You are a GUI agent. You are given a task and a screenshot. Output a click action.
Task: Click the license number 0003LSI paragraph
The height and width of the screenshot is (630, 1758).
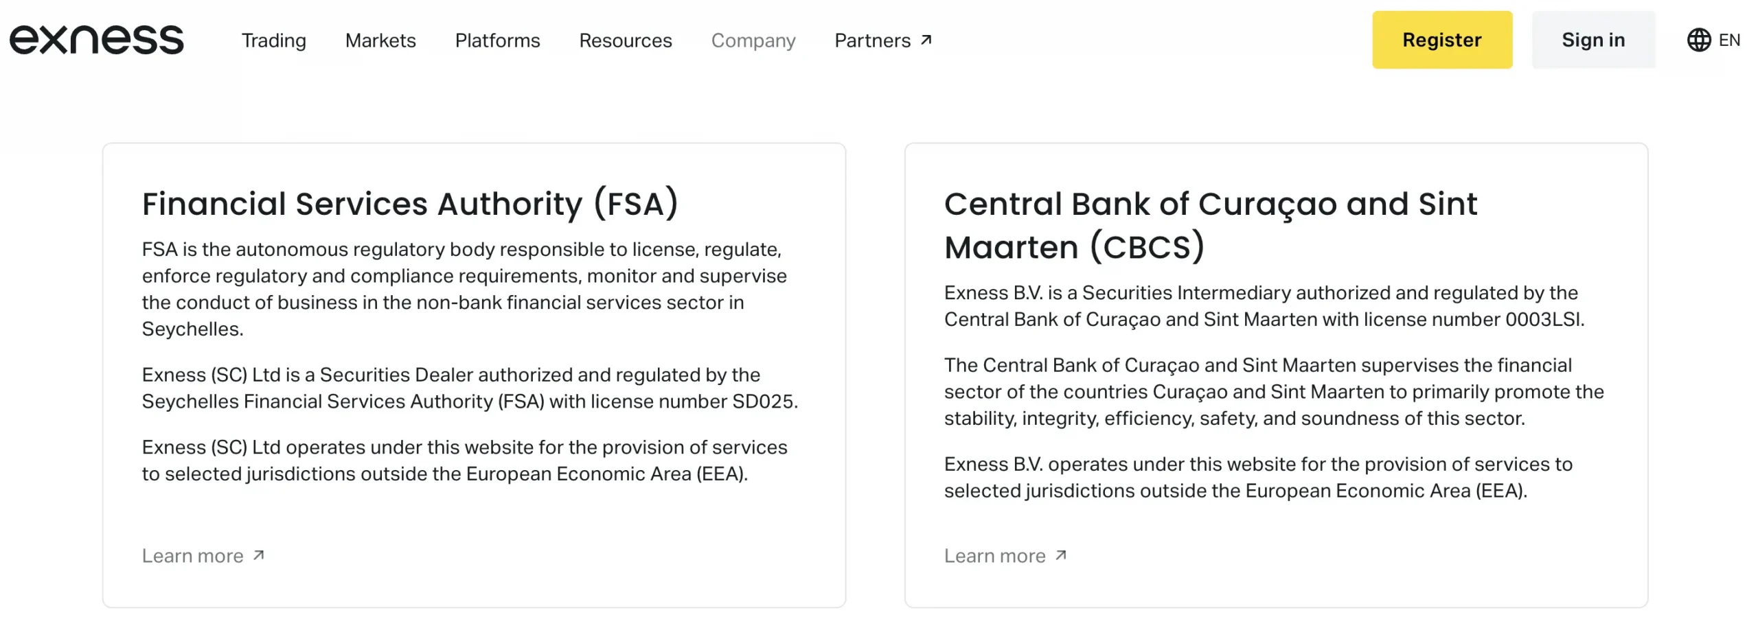1264,306
